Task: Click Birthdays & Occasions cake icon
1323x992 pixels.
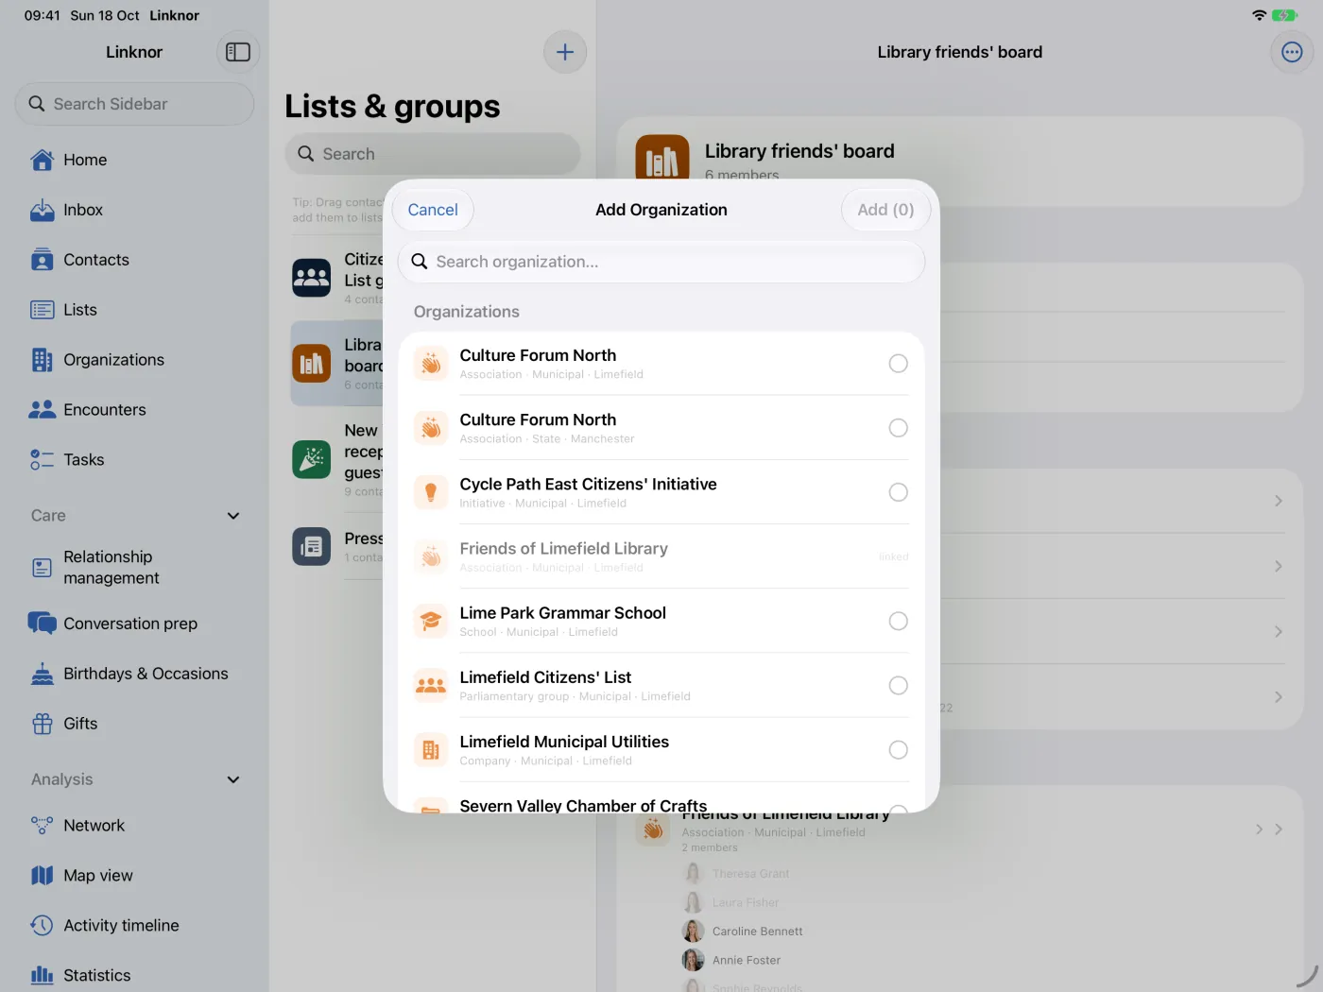Action: [43, 674]
